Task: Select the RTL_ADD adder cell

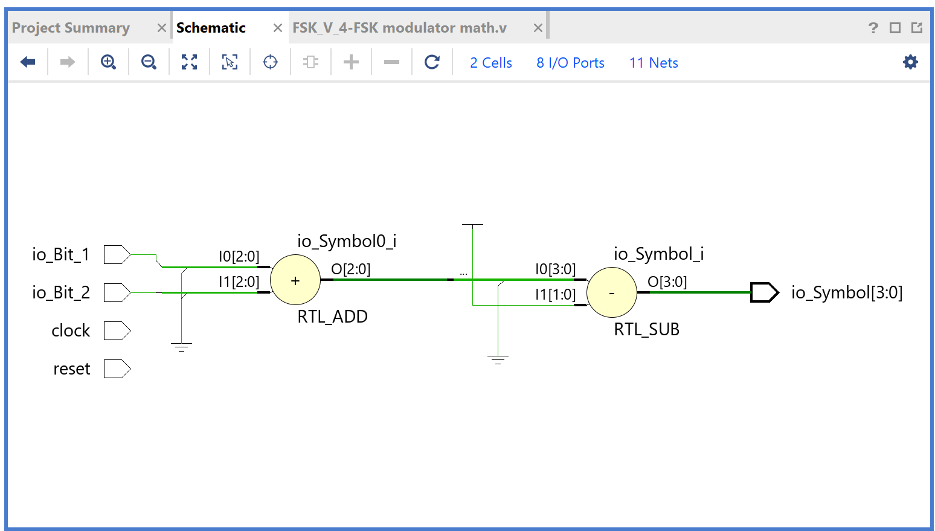Action: point(295,280)
